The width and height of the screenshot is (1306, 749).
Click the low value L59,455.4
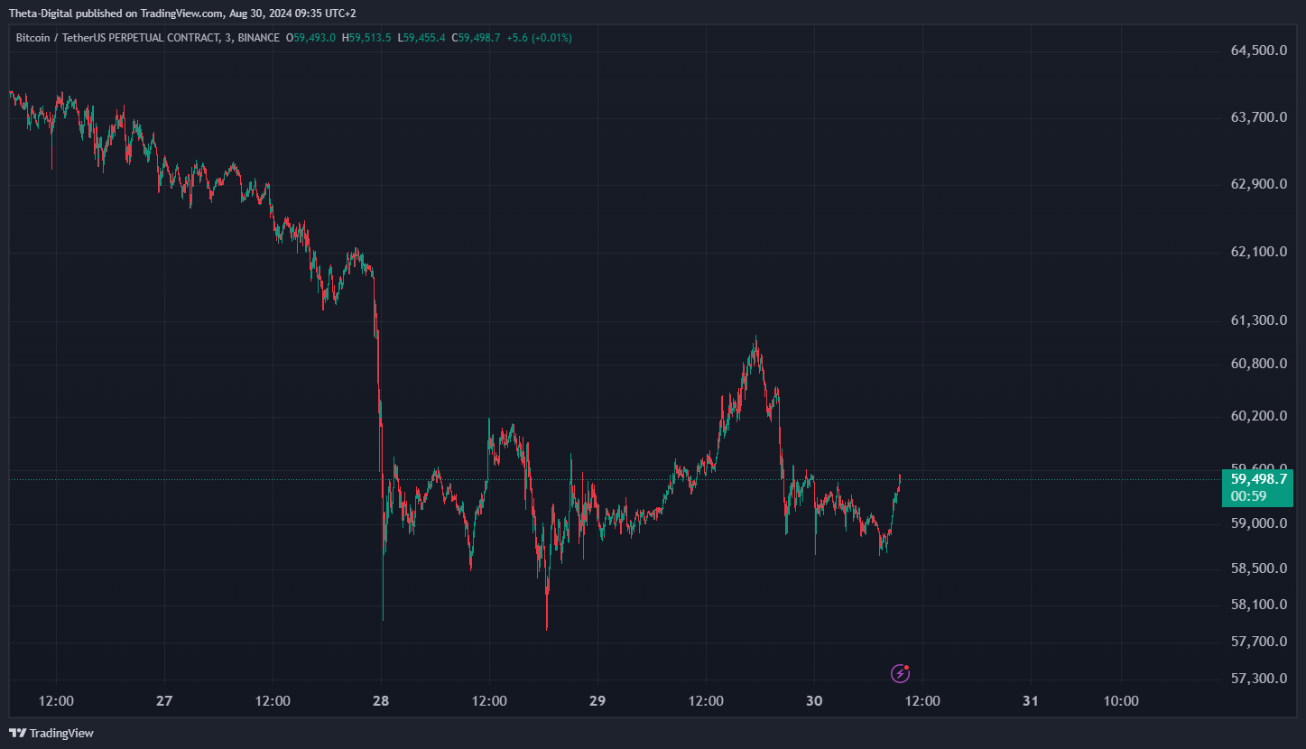(421, 38)
